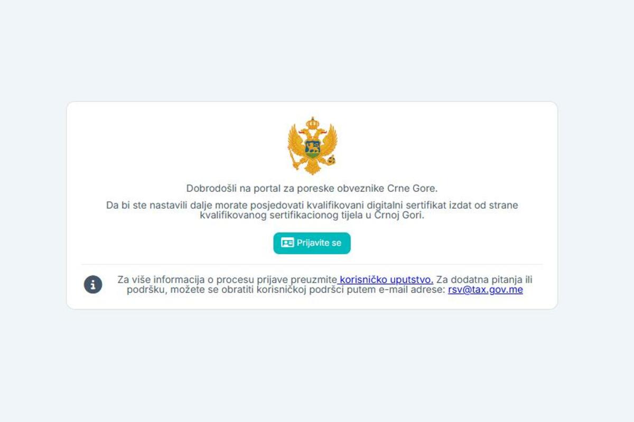Image resolution: width=634 pixels, height=422 pixels.
Task: Click the blue orb held by eagle
Action: click(x=331, y=160)
